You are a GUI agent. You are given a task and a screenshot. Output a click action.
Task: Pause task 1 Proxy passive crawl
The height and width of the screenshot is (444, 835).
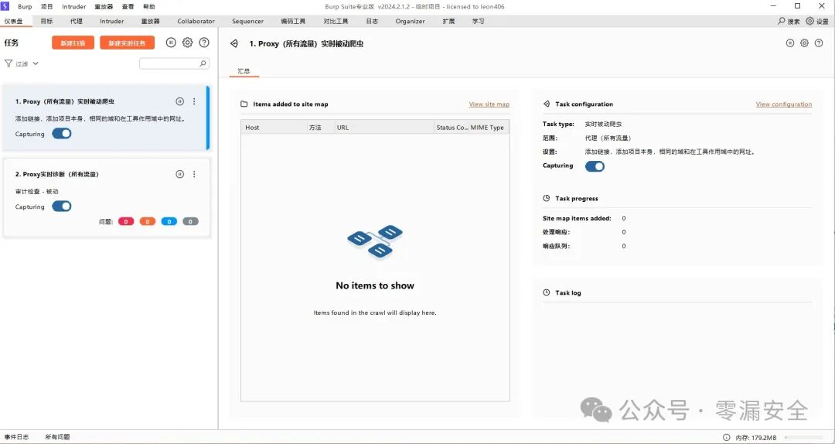pos(180,101)
